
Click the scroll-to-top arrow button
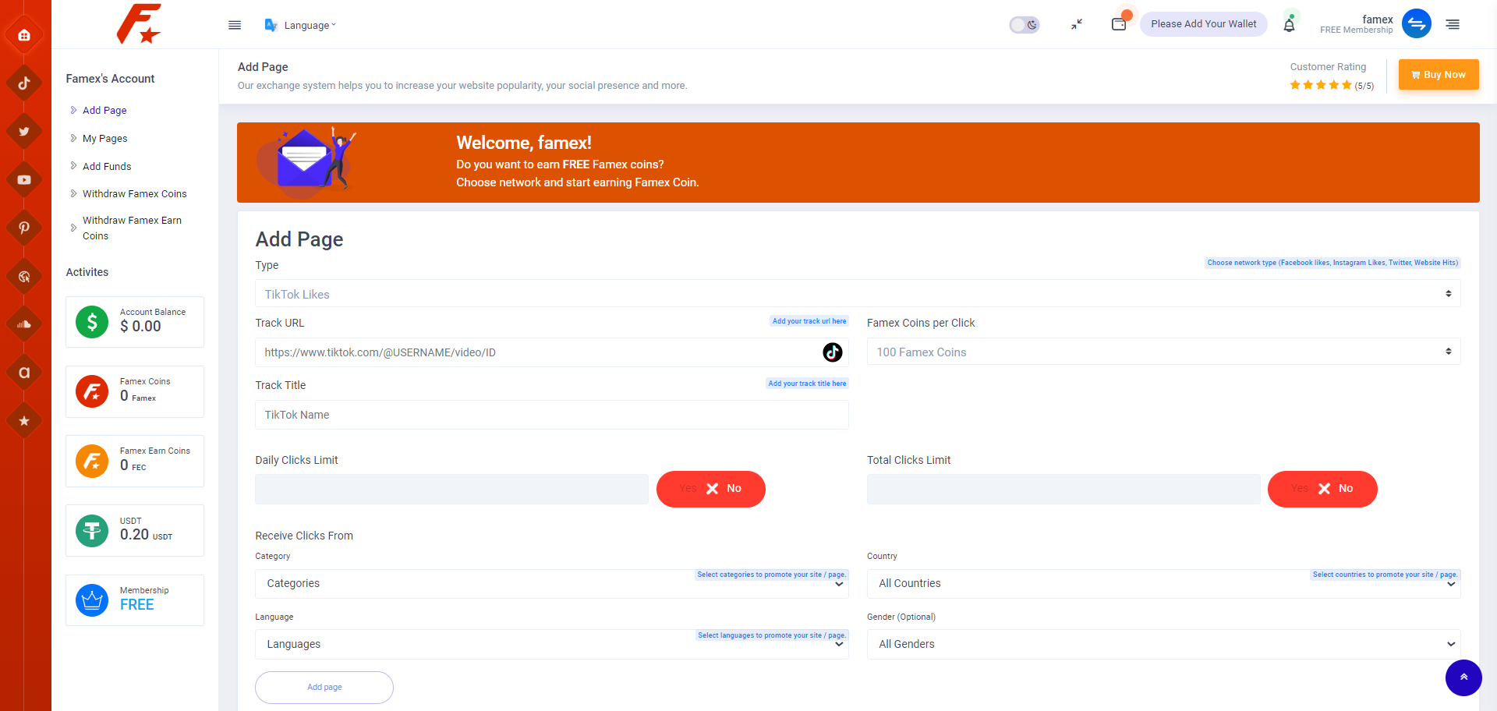1463,677
